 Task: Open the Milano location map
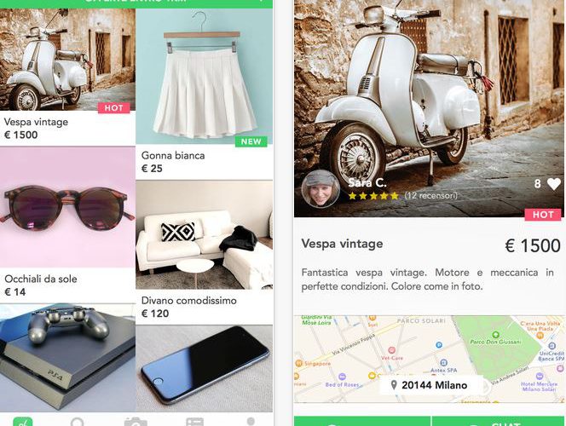(x=430, y=359)
